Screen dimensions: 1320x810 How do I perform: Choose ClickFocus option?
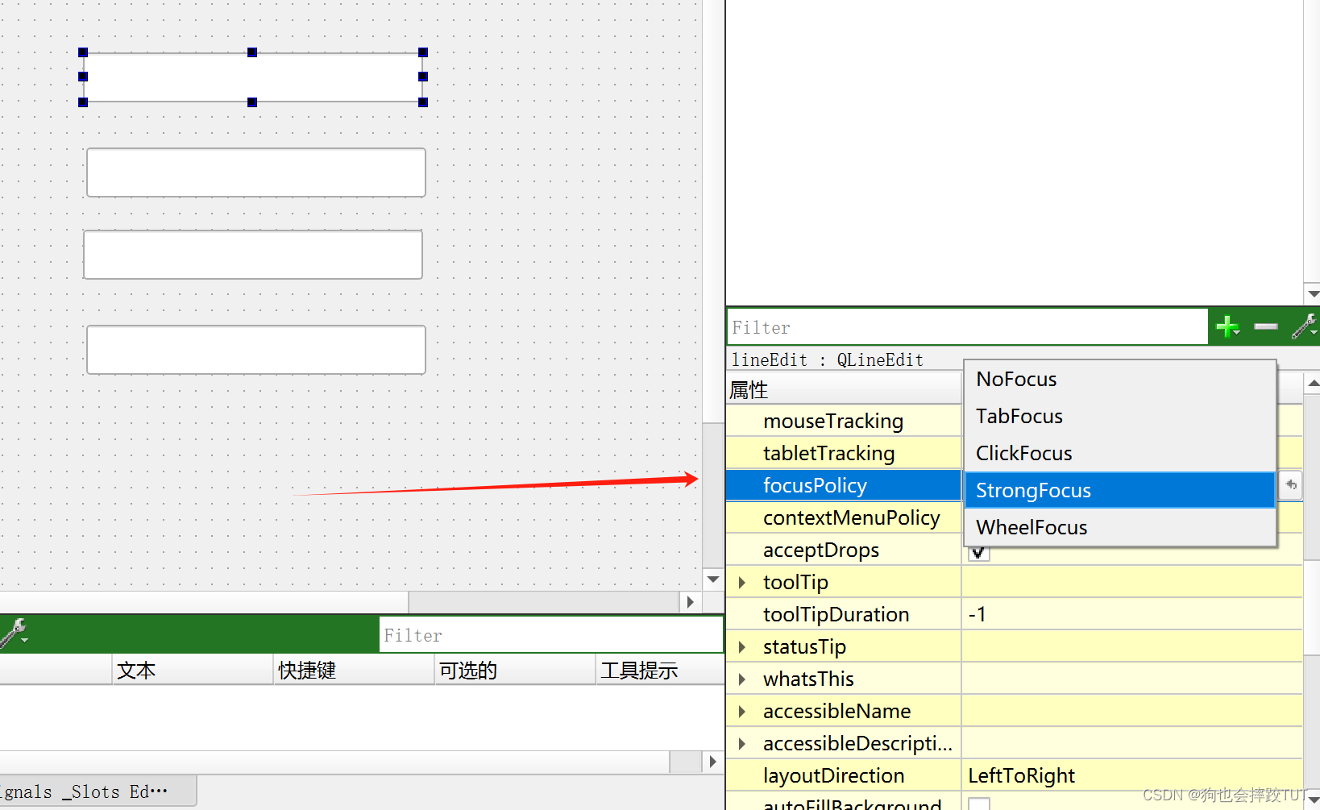coord(1120,453)
